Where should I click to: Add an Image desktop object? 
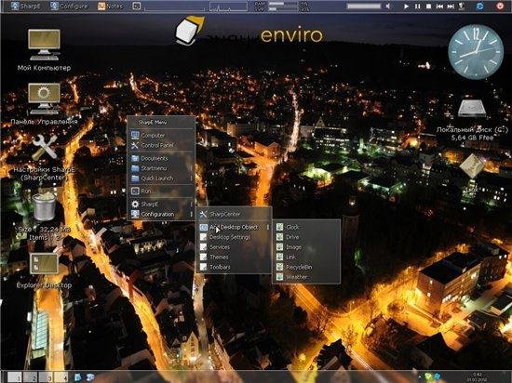(x=306, y=247)
